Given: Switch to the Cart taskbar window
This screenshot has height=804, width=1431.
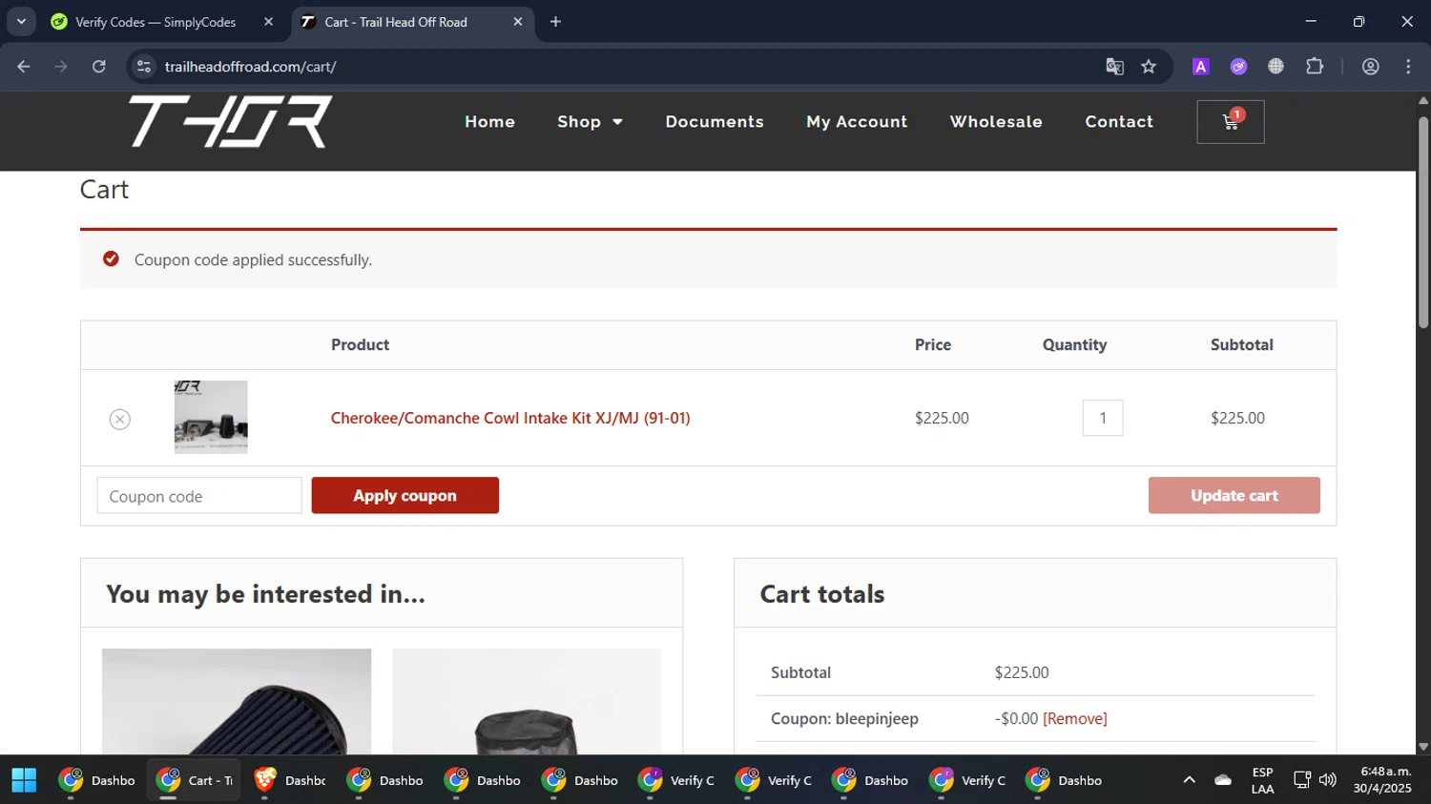Looking at the screenshot, I should pyautogui.click(x=195, y=780).
